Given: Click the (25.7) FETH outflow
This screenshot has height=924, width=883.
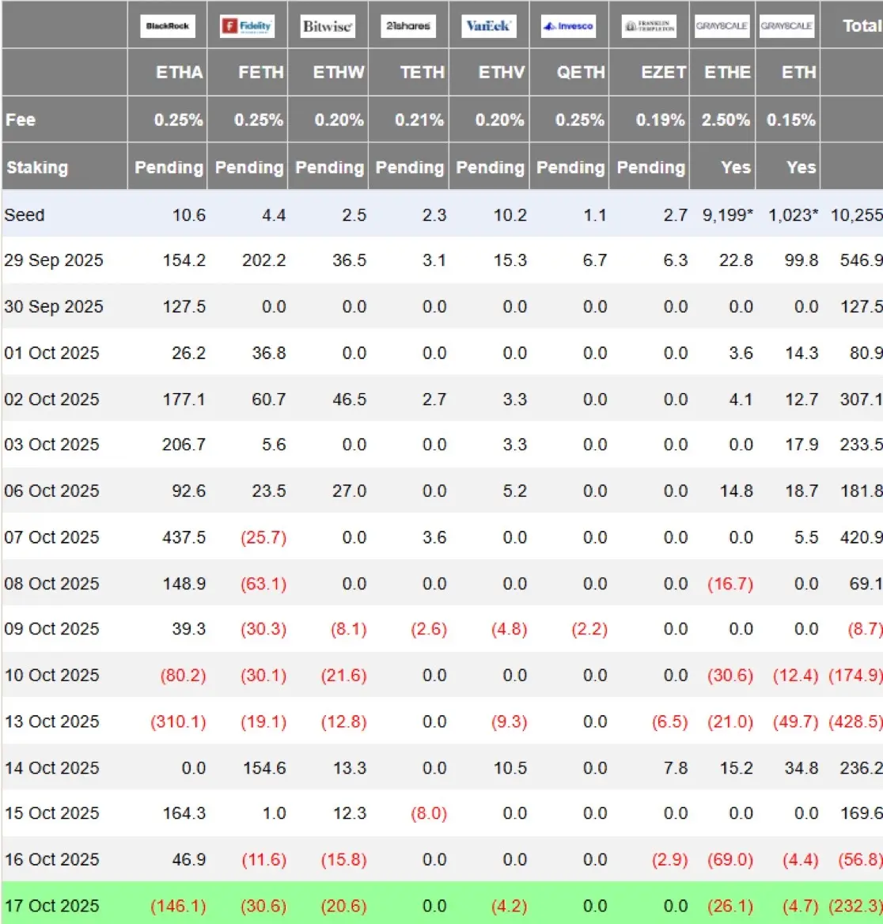Looking at the screenshot, I should (263, 537).
